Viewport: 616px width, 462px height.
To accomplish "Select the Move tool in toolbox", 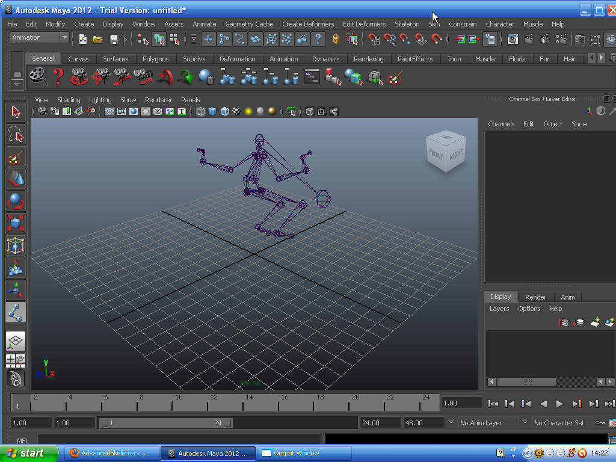I will [16, 179].
